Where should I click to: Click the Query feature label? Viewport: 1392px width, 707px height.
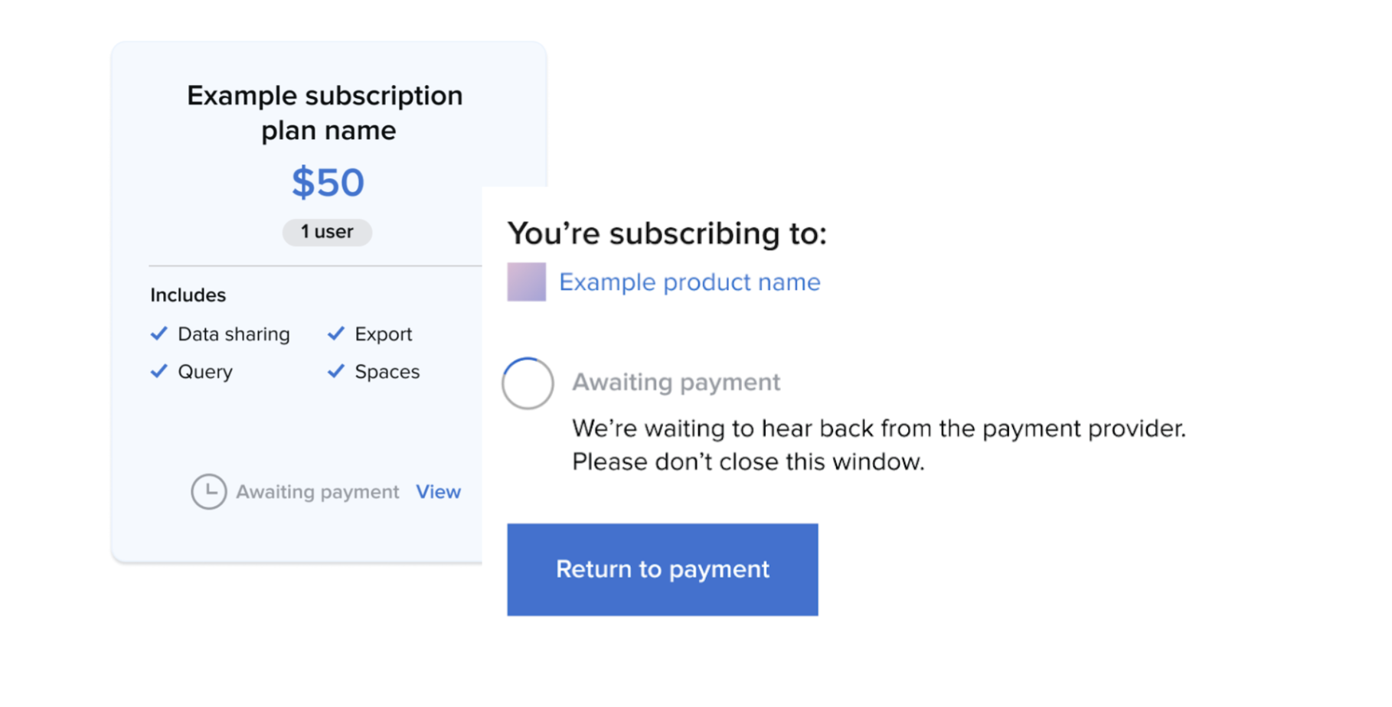point(205,372)
